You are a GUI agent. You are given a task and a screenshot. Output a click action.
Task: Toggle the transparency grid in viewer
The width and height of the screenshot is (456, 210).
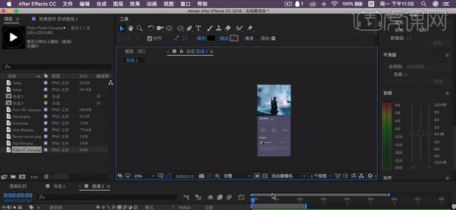click(265, 176)
